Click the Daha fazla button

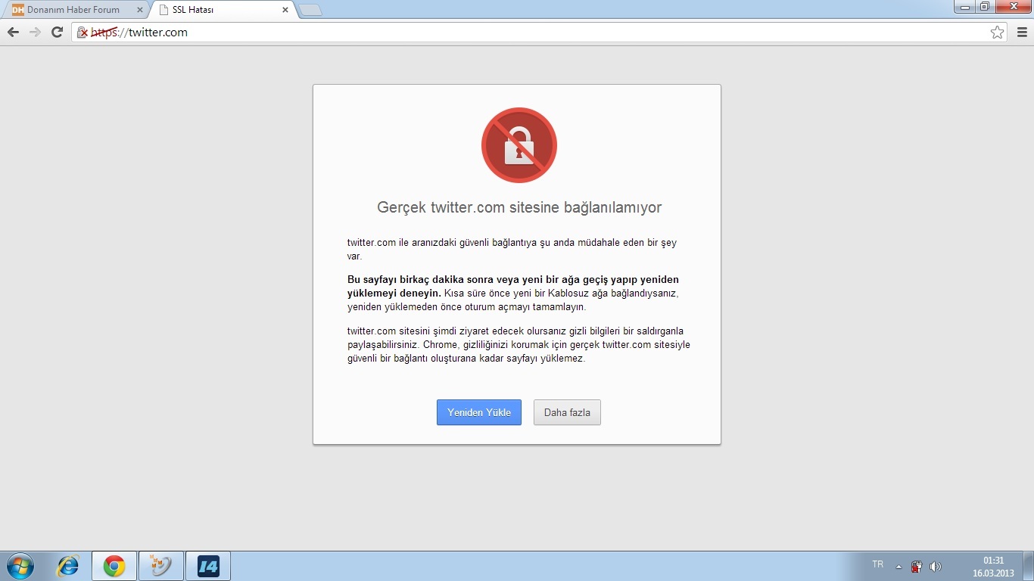pos(566,412)
